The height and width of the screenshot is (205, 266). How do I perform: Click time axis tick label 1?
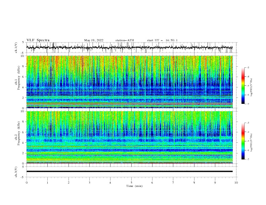47,183
